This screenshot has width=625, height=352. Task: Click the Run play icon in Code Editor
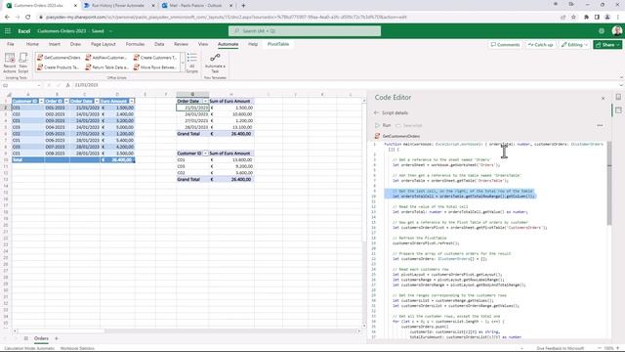[x=378, y=125]
